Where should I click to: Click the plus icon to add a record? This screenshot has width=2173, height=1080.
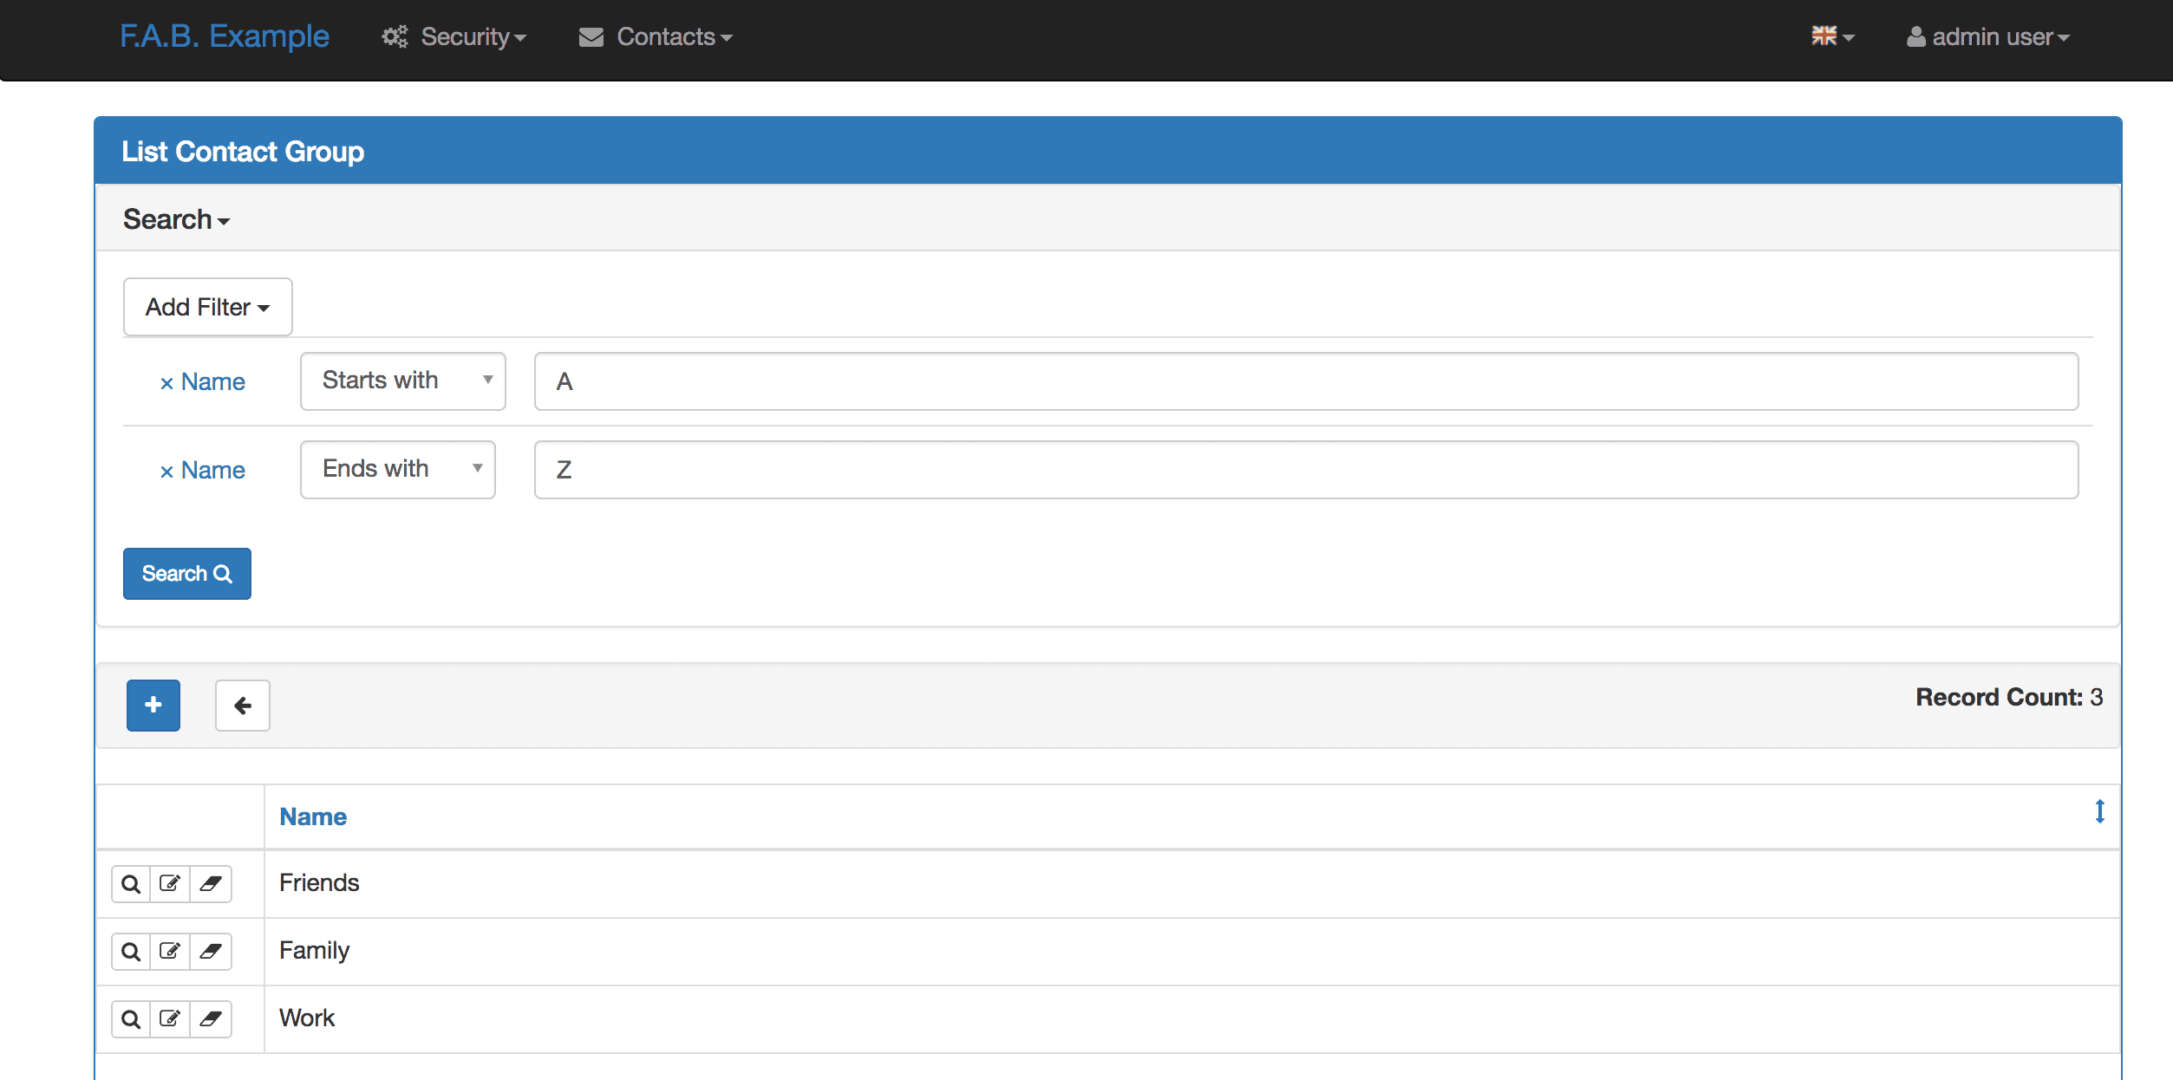tap(153, 705)
